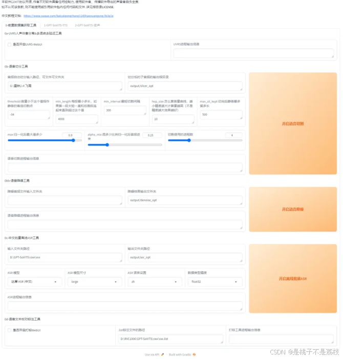Click the audio slicer input path field
The width and height of the screenshot is (343, 359).
(65, 86)
